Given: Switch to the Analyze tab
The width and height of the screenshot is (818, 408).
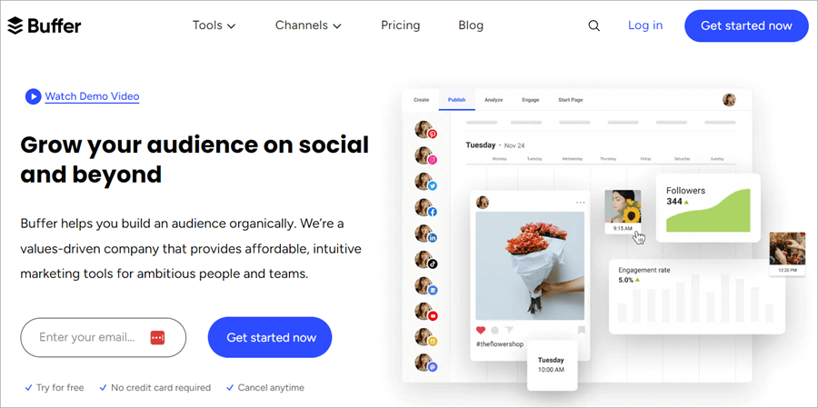Looking at the screenshot, I should [494, 100].
